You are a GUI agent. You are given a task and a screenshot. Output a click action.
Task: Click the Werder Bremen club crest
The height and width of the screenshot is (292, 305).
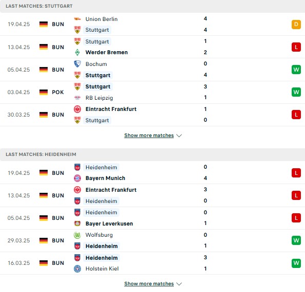(x=77, y=52)
